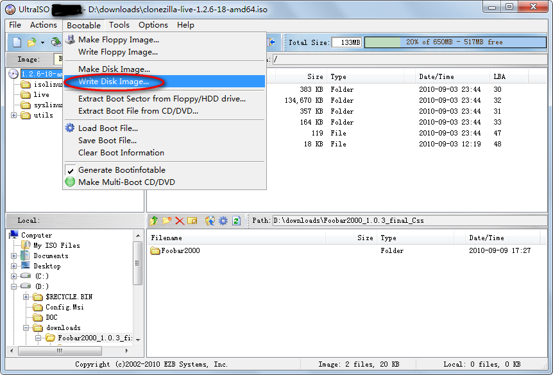
Task: Click the blue arrow icon left of Total Size
Action: coord(271,42)
